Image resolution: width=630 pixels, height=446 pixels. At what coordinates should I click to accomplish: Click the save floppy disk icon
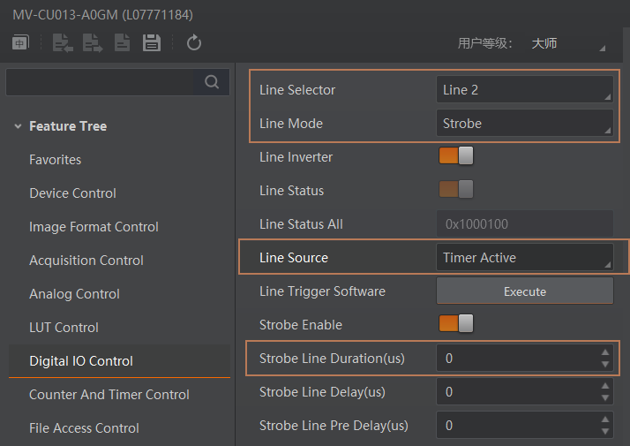tap(152, 42)
